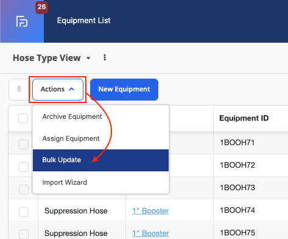
Task: Click the Equipment List page title
Action: (x=84, y=21)
